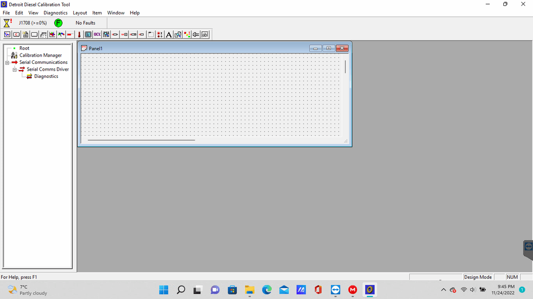Click the first graph chart toolbar icon
The image size is (533, 299).
point(7,35)
